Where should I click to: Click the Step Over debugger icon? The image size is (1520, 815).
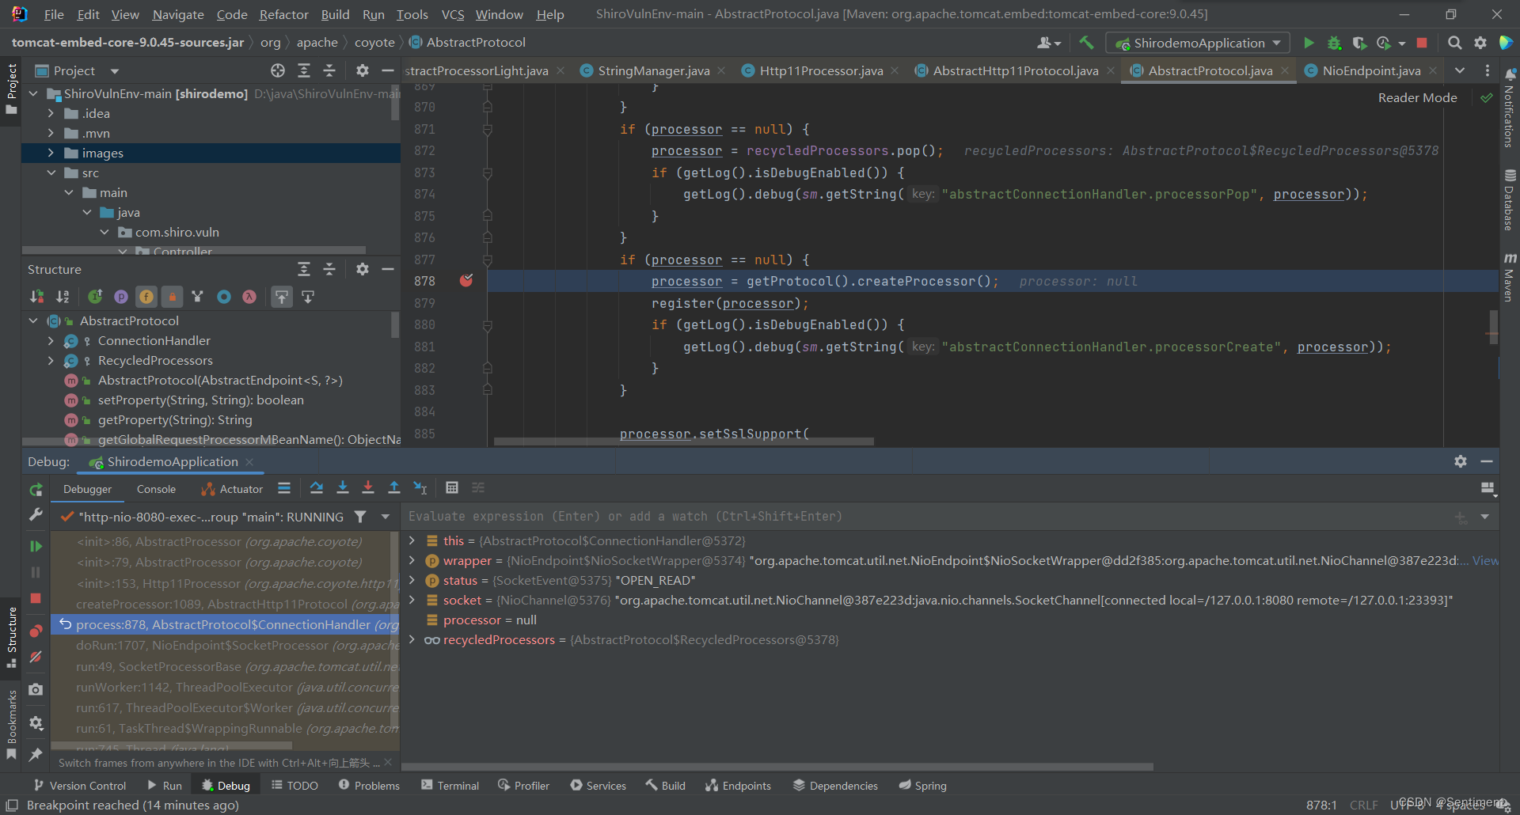[x=317, y=488]
